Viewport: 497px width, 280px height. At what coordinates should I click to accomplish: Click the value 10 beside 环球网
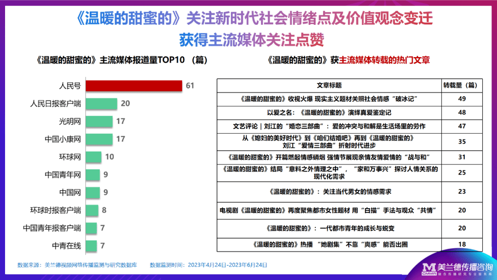click(x=110, y=157)
